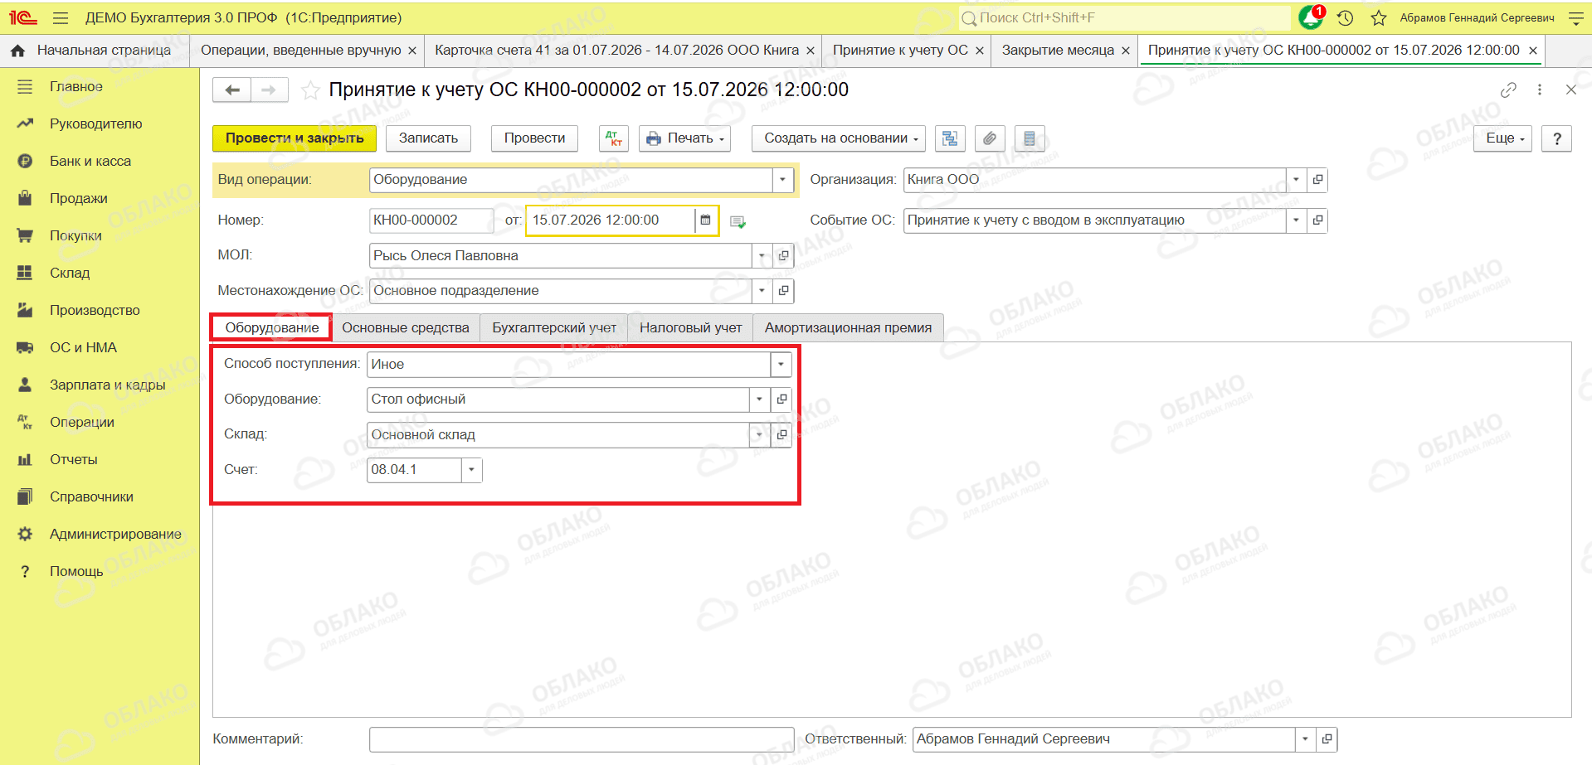The image size is (1592, 765).
Task: Click Провести и закрыть button
Action: click(295, 138)
